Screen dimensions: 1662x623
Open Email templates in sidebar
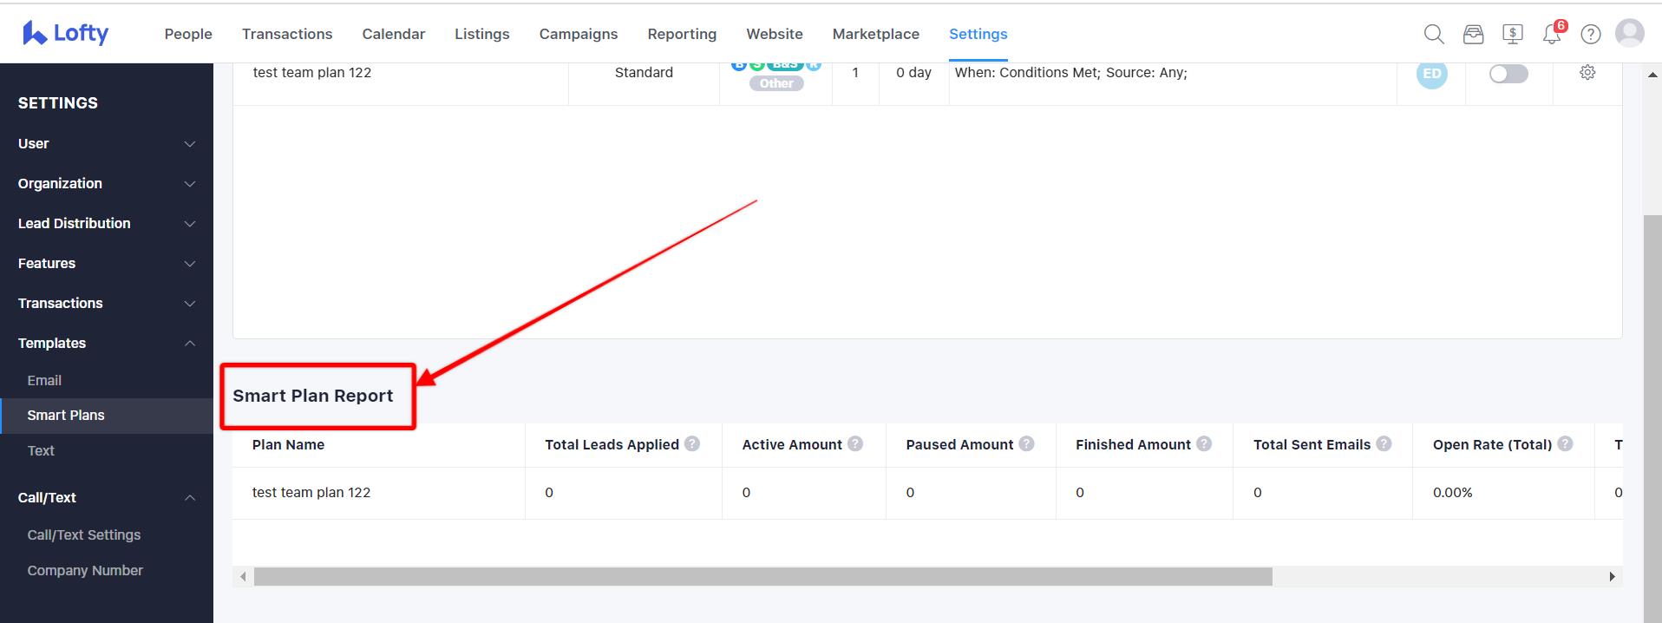point(44,380)
